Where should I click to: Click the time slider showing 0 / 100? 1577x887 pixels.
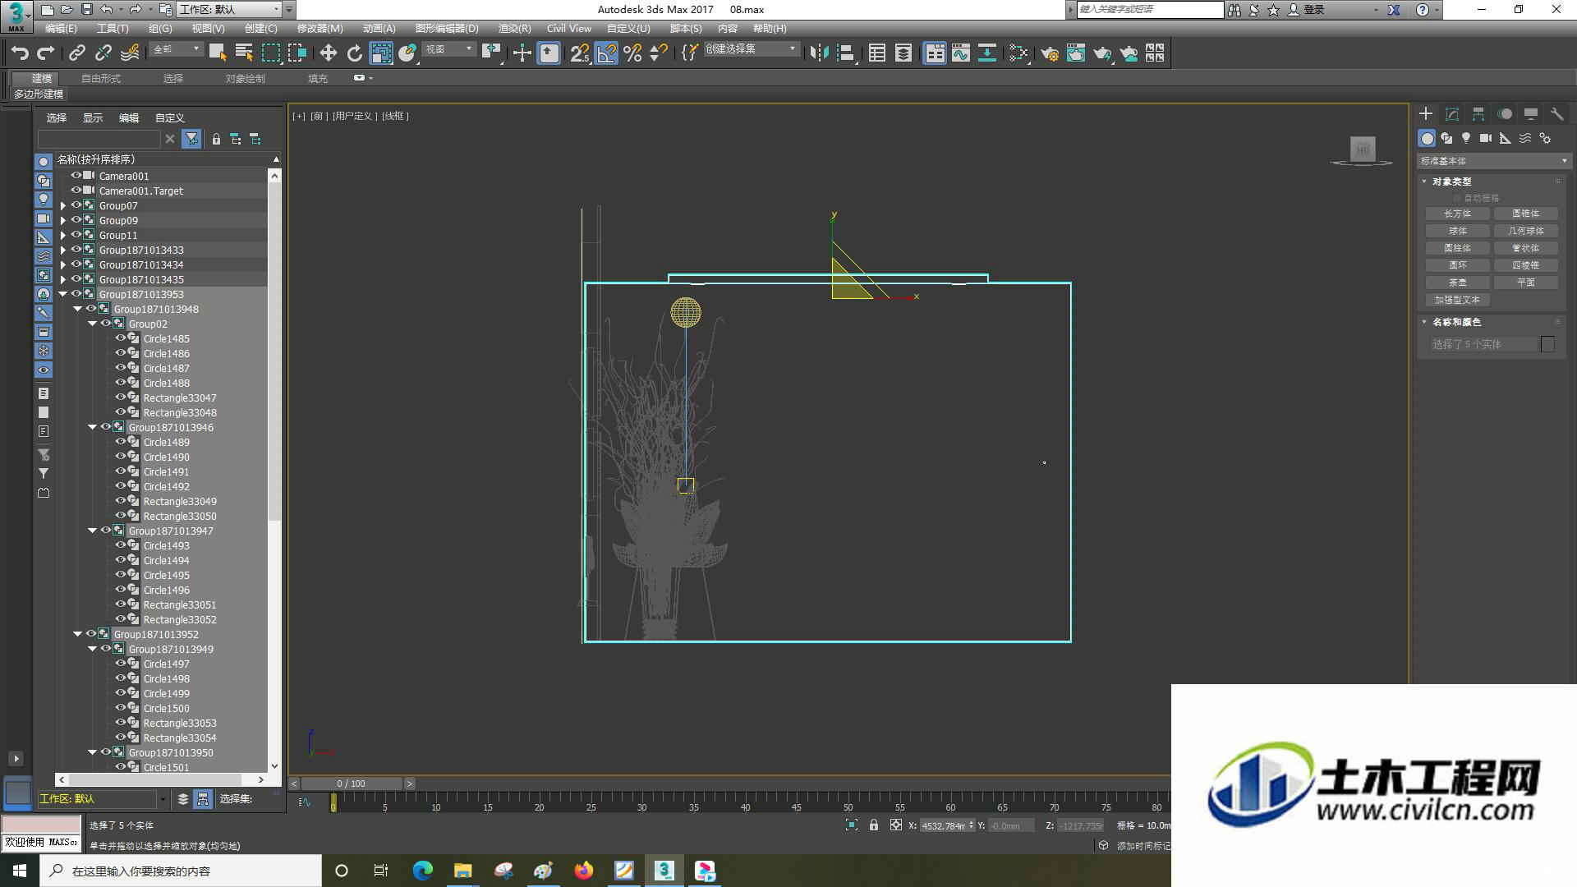352,784
